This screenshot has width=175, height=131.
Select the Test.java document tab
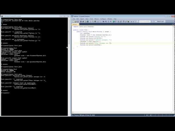[x=75, y=24]
